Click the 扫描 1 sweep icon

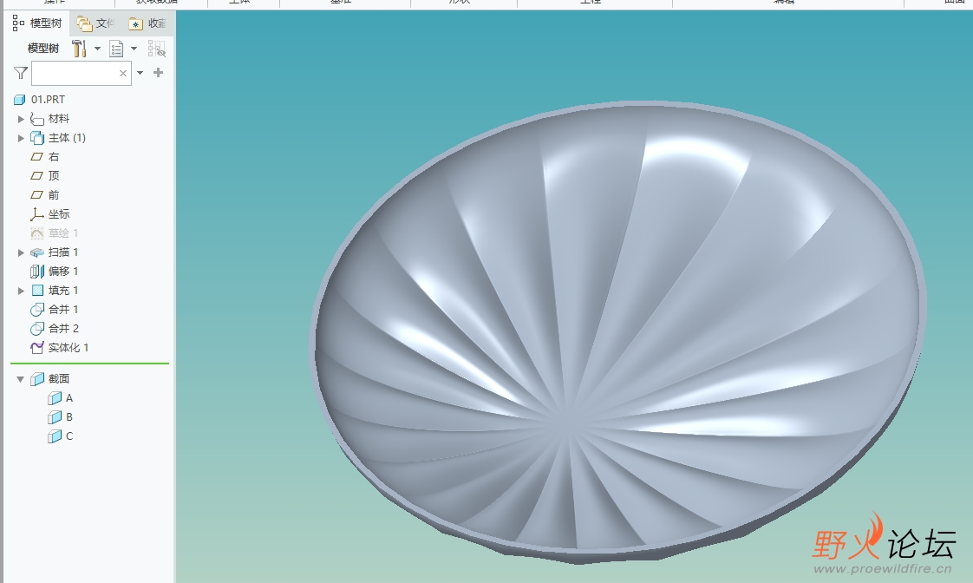click(x=36, y=252)
